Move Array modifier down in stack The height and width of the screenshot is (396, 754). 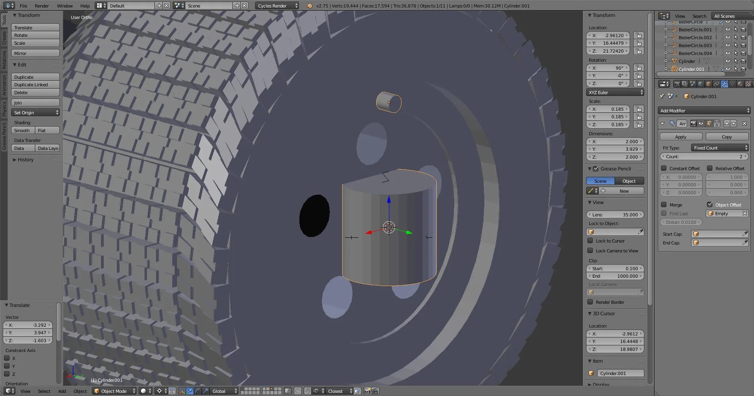[x=734, y=123]
